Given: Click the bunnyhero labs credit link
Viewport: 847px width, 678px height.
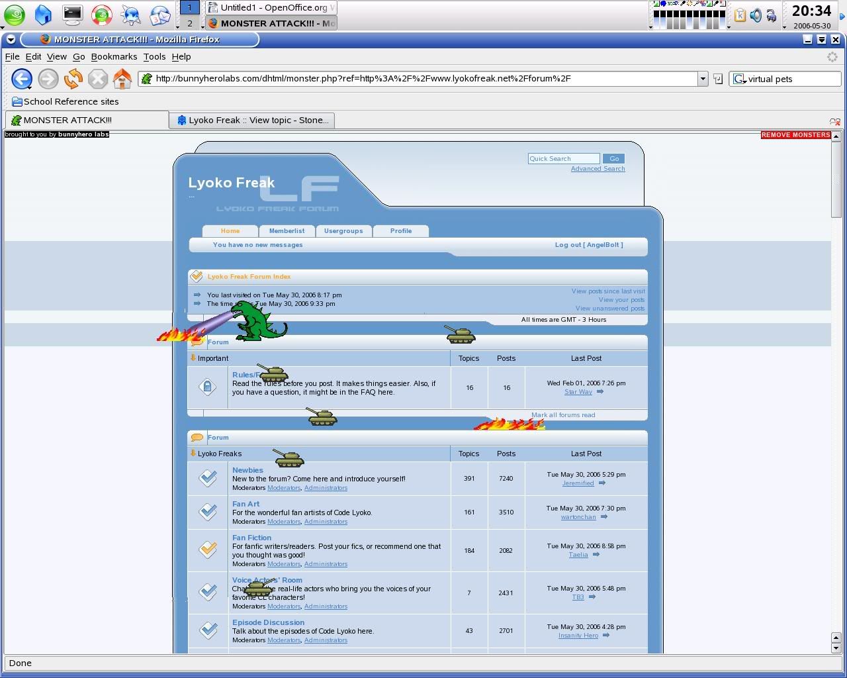Looking at the screenshot, I should coord(83,134).
